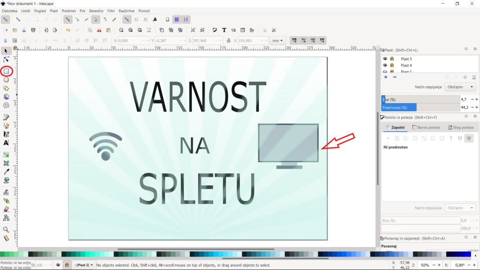Viewport: 480px width, 270px height.
Task: Select the Color dropper tool
Action: click(x=6, y=172)
